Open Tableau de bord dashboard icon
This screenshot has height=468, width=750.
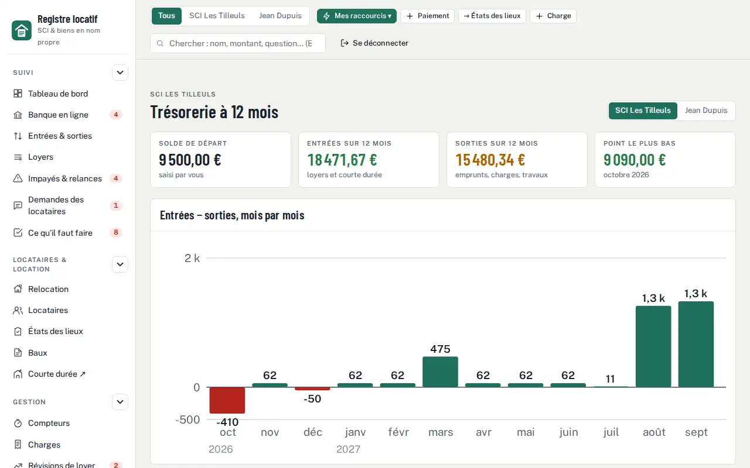18,94
